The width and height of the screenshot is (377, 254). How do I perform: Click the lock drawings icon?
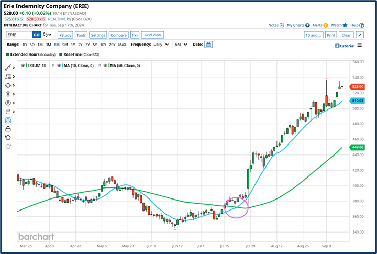click(x=8, y=129)
